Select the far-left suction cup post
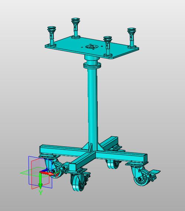This screenshot has width=185, height=211. (x=51, y=36)
